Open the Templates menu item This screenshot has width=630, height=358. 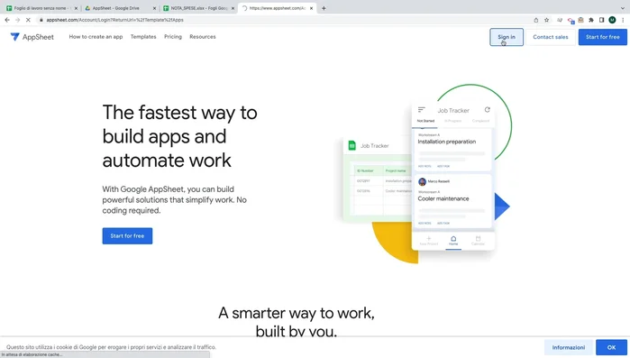143,37
